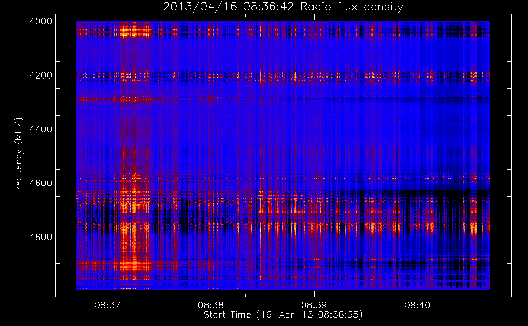Click the 08:38 time tick label
The height and width of the screenshot is (326, 528).
pos(211,305)
